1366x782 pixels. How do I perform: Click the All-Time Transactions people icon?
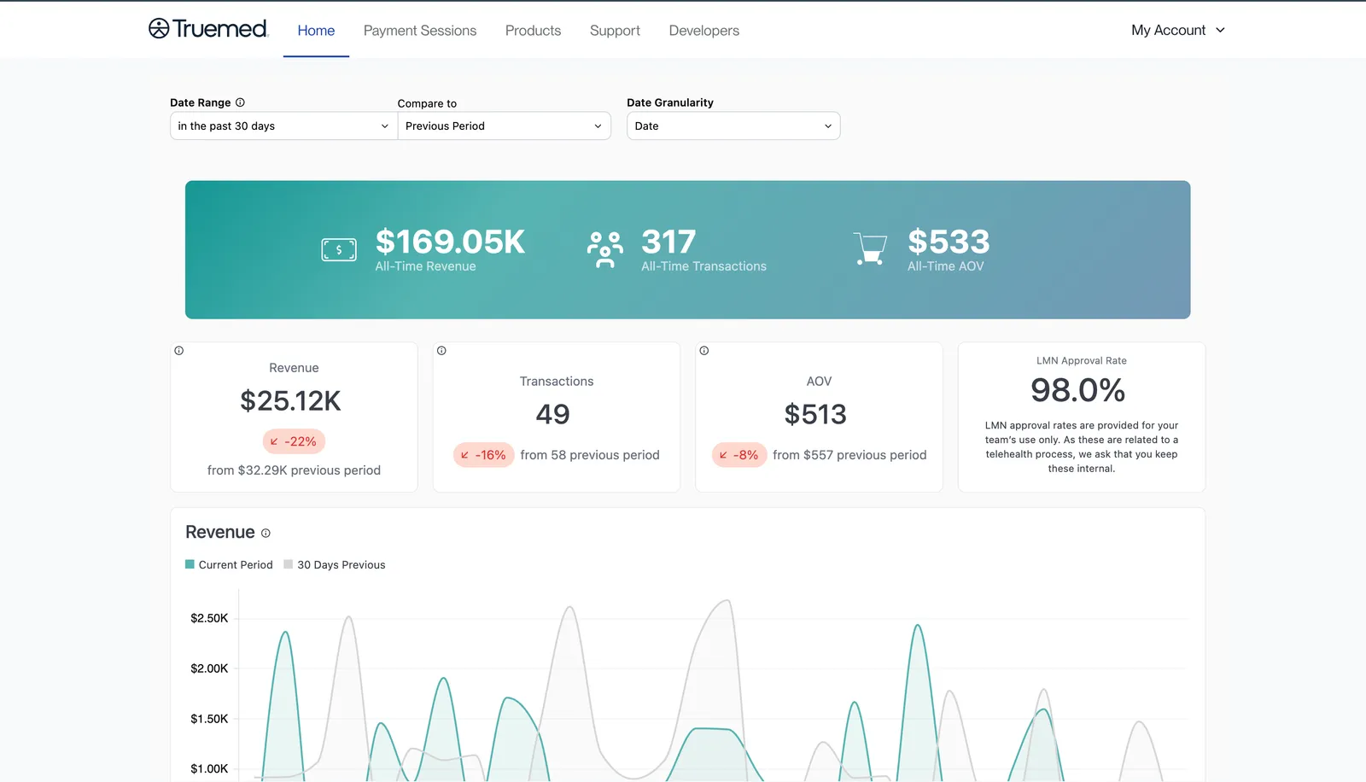coord(605,249)
